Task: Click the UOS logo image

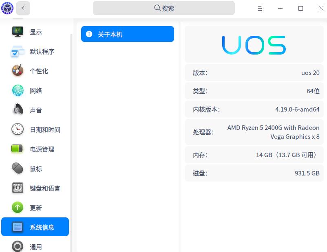Action: [254, 44]
